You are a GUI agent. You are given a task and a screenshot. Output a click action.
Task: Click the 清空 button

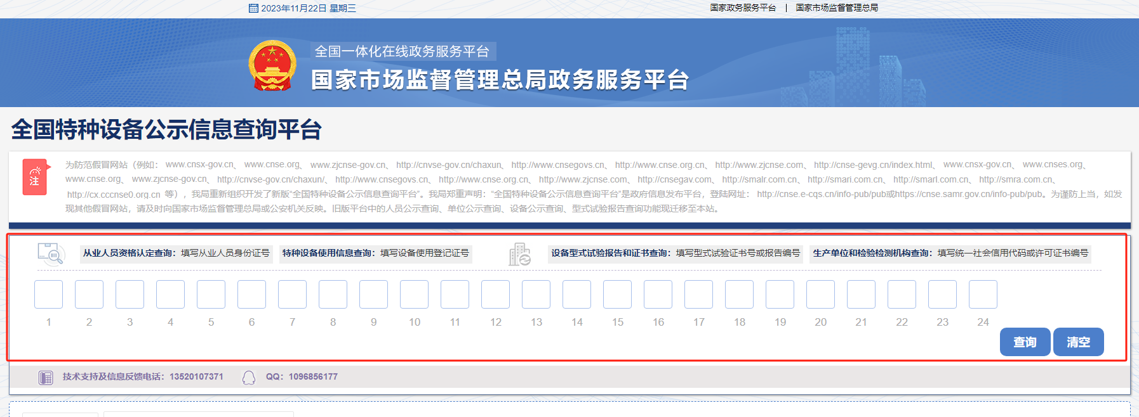[x=1078, y=342]
